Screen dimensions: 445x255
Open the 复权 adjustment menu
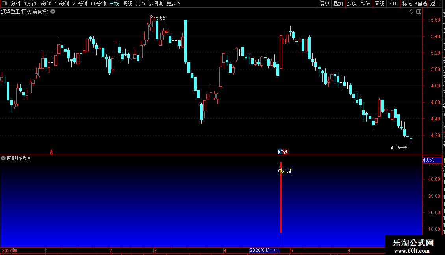[x=324, y=4]
